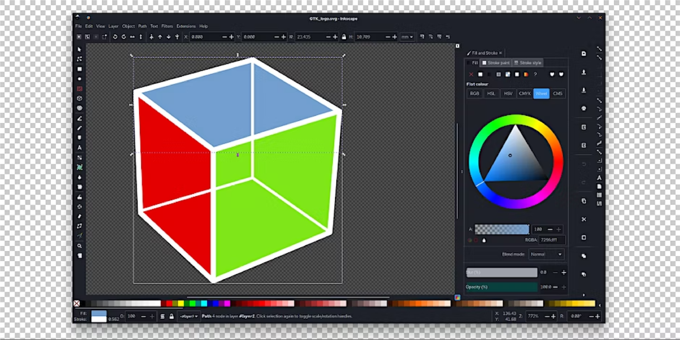The image size is (680, 340).
Task: Enable the Wheel colour mode
Action: point(541,94)
